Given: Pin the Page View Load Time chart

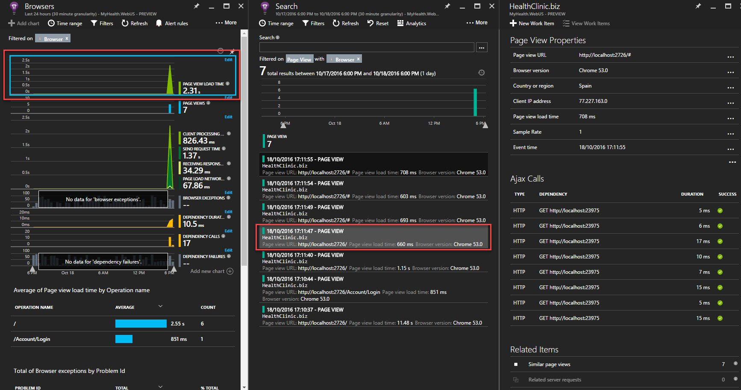Looking at the screenshot, I should 232,51.
